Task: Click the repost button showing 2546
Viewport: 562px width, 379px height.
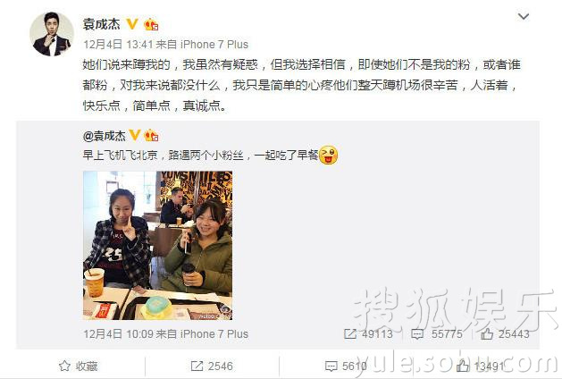Action: tap(212, 366)
